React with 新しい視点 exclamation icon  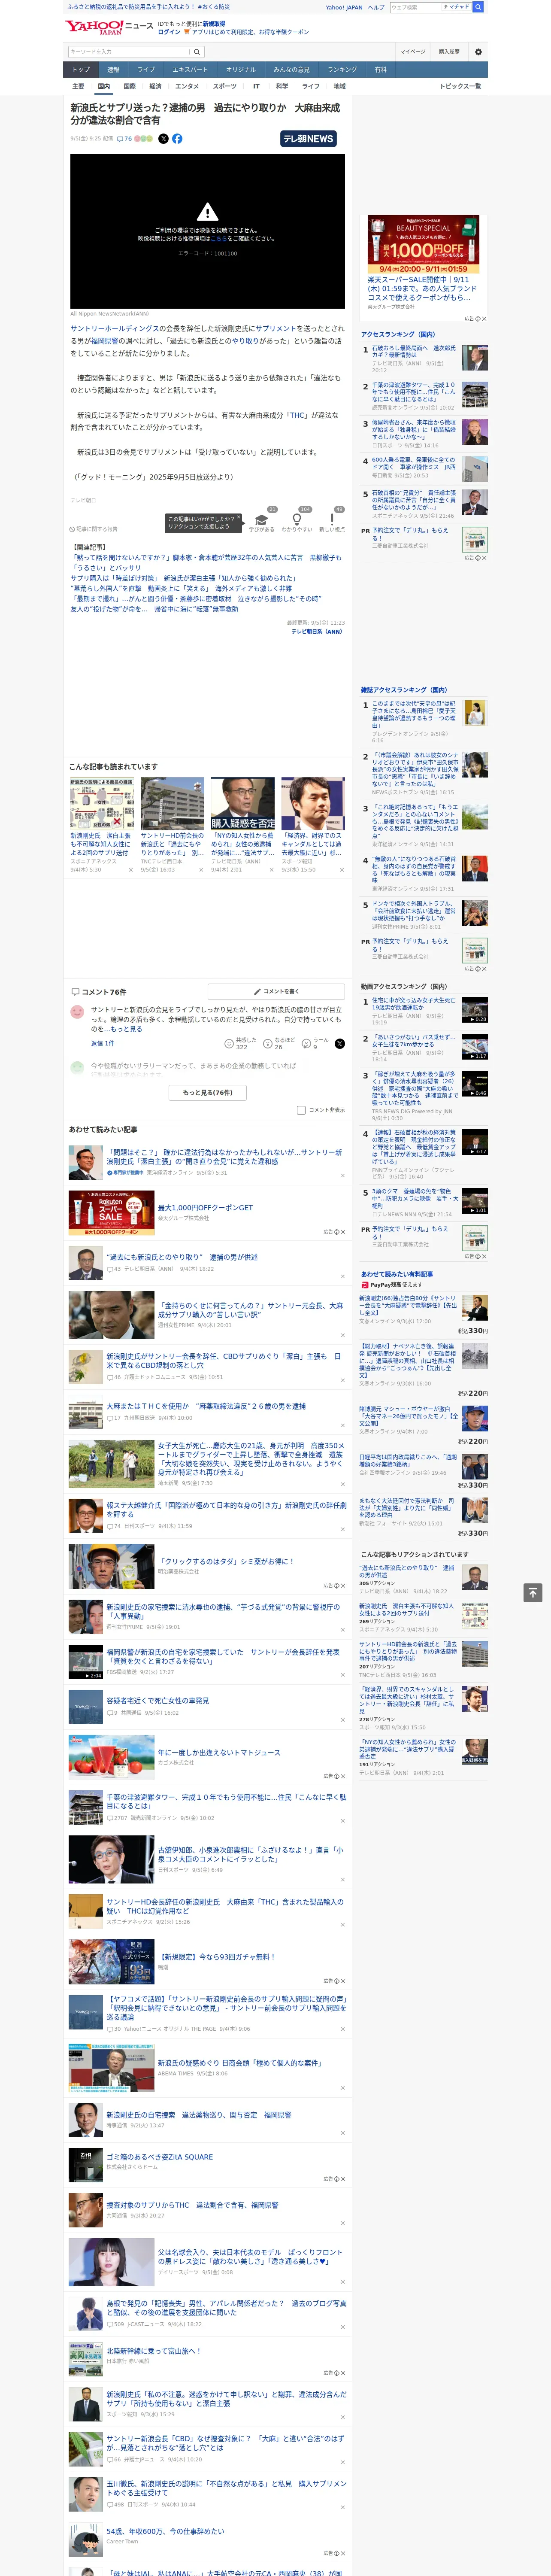pos(332,519)
